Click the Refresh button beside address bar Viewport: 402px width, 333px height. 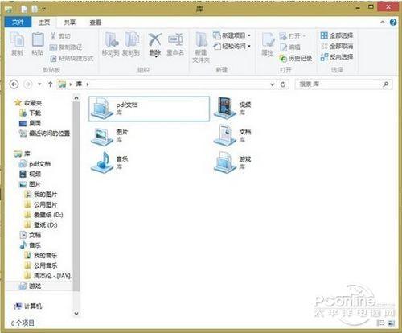tap(283, 84)
